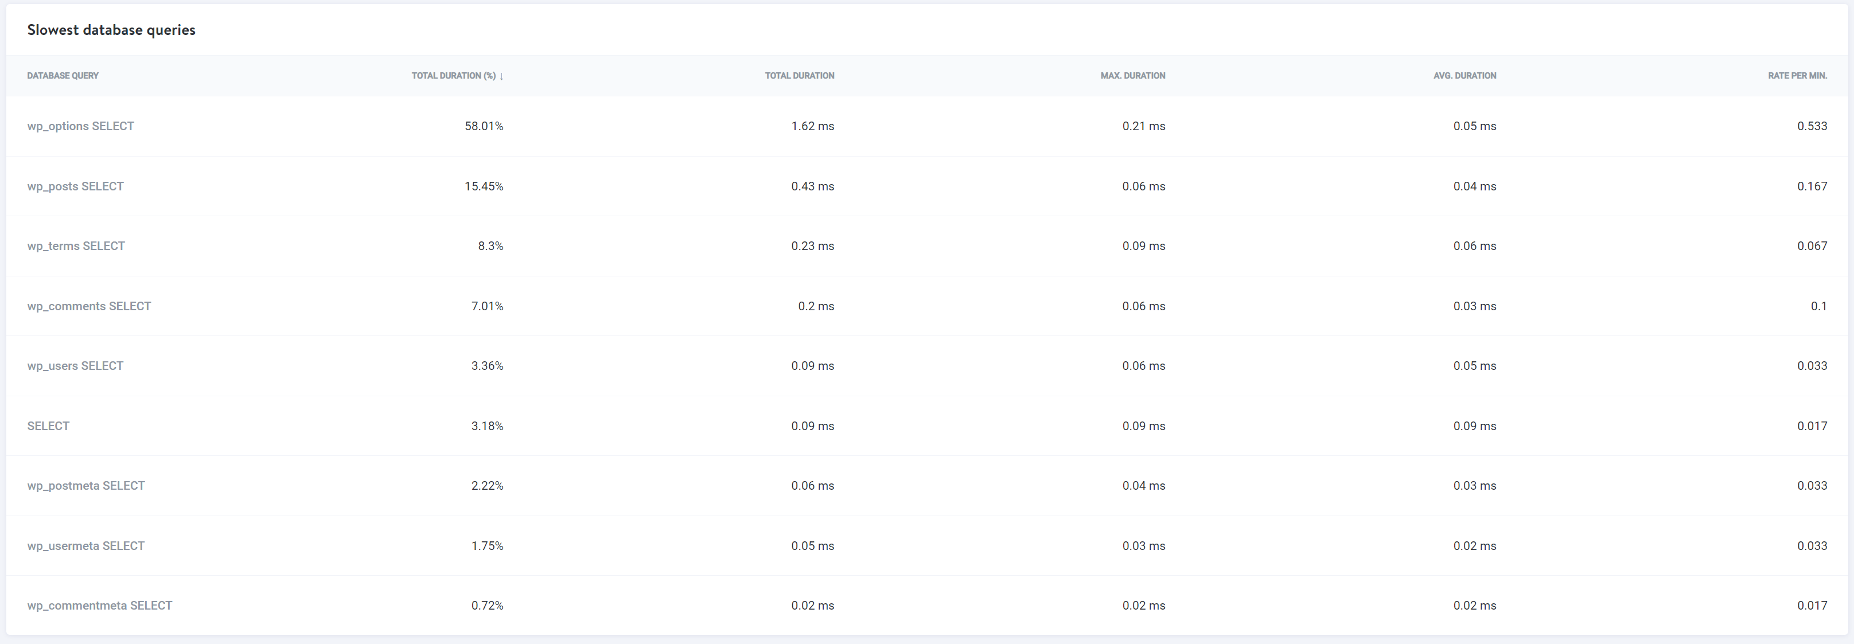This screenshot has height=644, width=1854.
Task: Open the plain SELECT query row
Action: 48,426
